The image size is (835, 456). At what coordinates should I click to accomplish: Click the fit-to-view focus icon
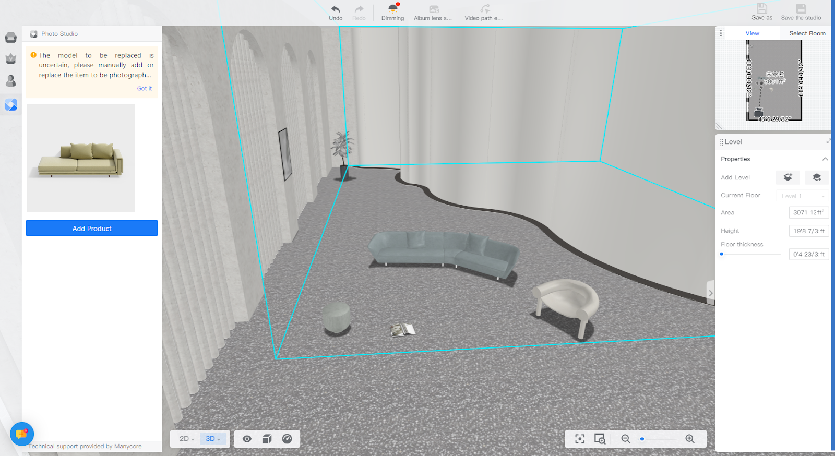tap(580, 439)
